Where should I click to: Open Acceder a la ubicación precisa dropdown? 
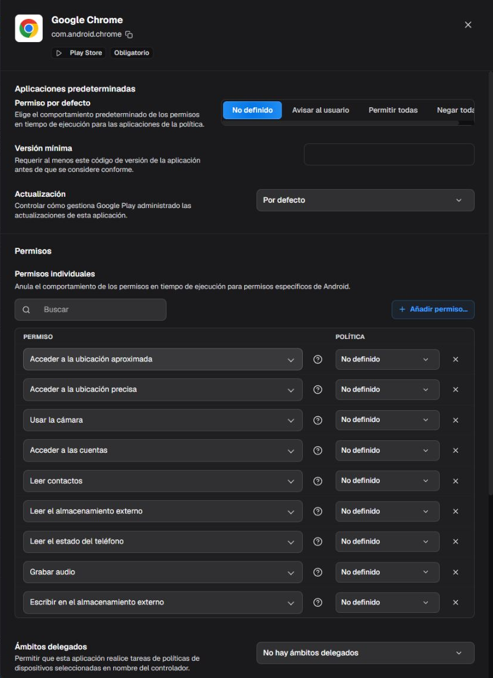point(162,389)
